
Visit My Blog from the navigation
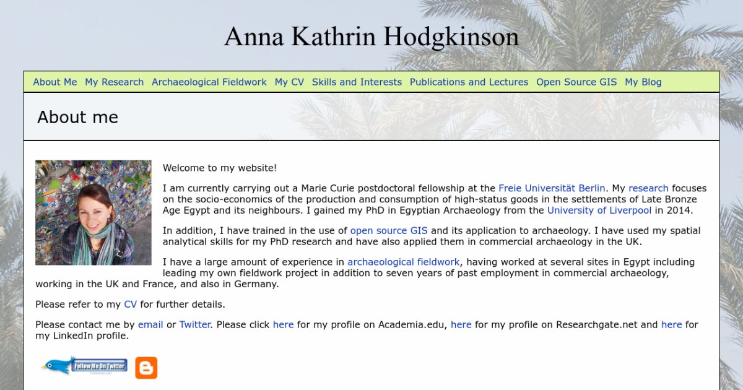tap(643, 82)
